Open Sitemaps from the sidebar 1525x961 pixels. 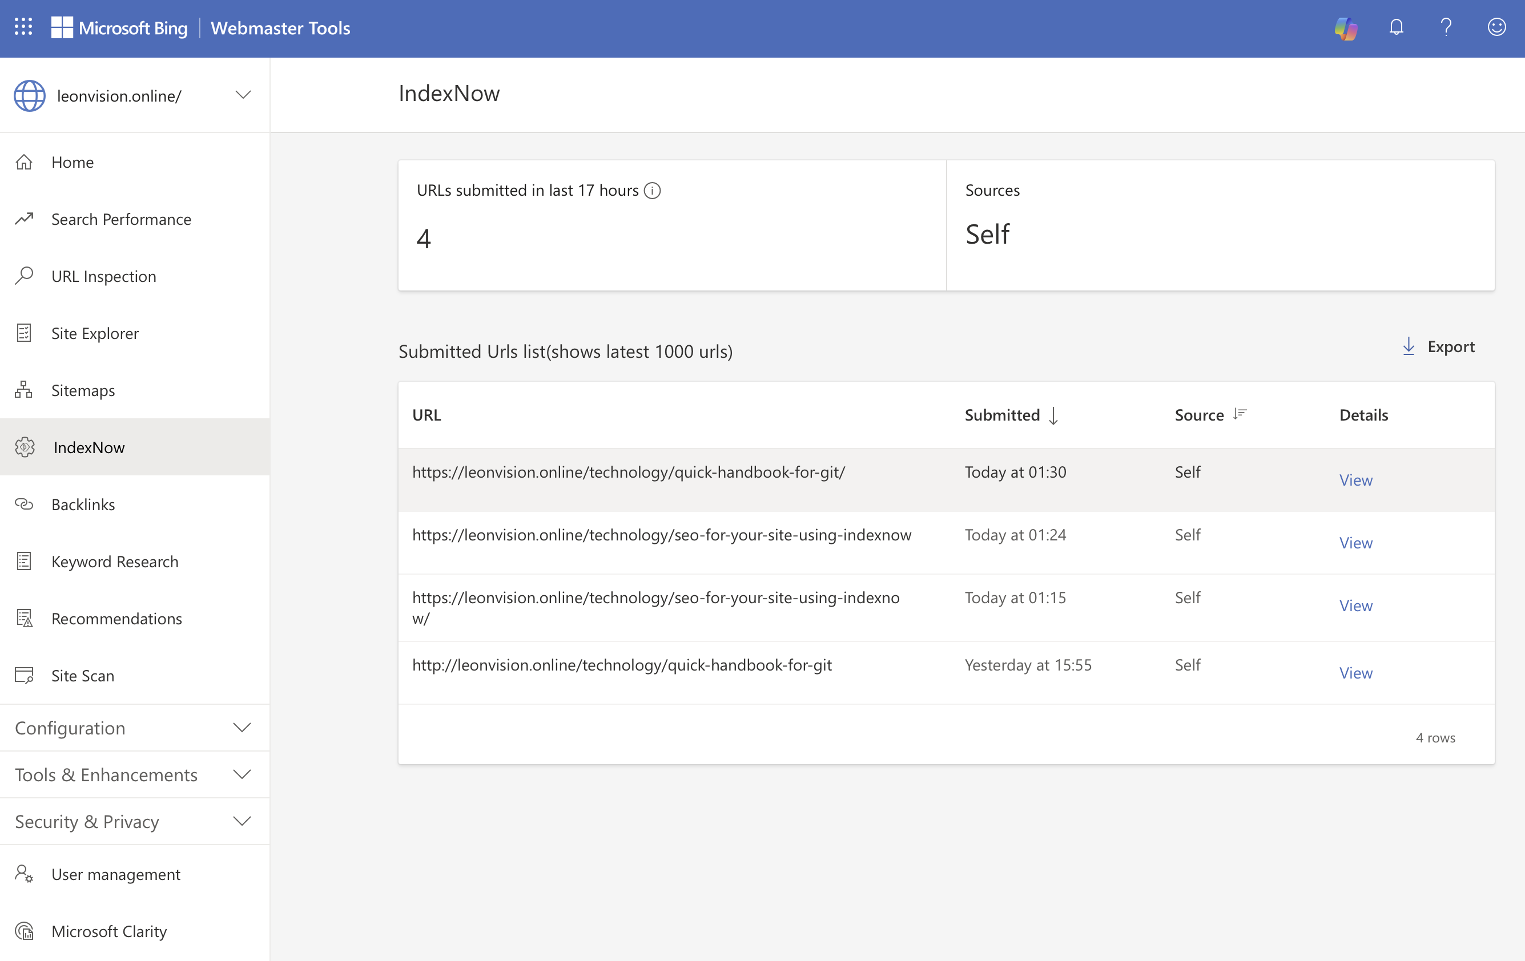point(83,390)
